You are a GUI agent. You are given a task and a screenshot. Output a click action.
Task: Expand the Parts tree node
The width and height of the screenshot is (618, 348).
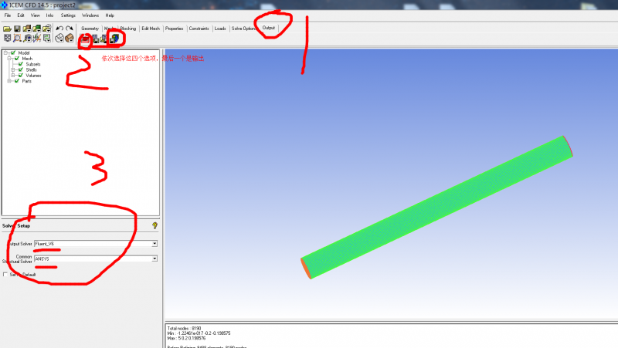pyautogui.click(x=9, y=81)
